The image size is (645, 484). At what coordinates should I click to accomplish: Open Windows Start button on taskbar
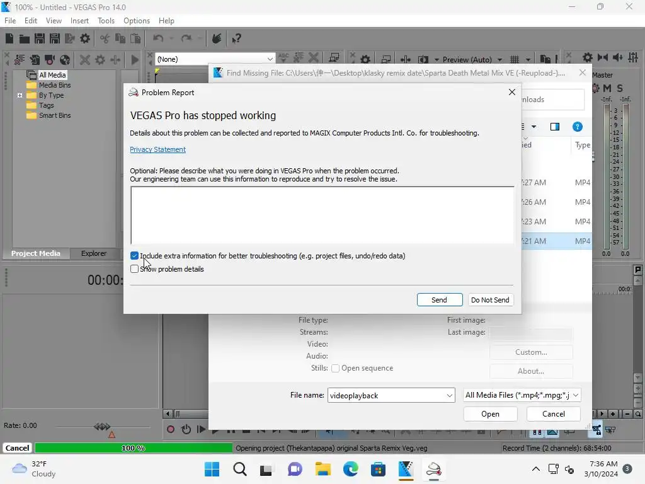click(x=212, y=469)
